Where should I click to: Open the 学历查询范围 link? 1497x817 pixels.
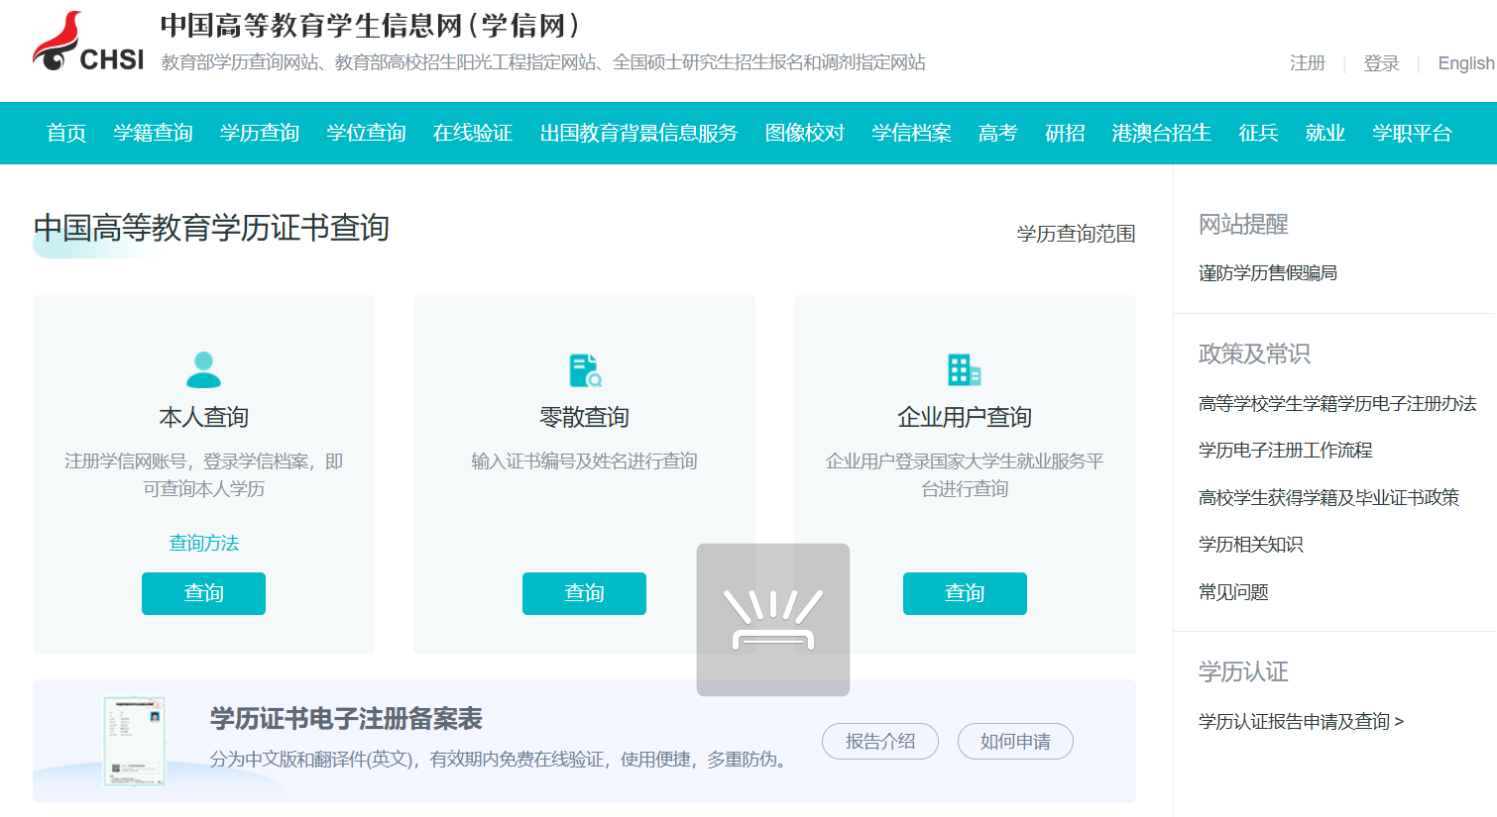pos(1076,234)
